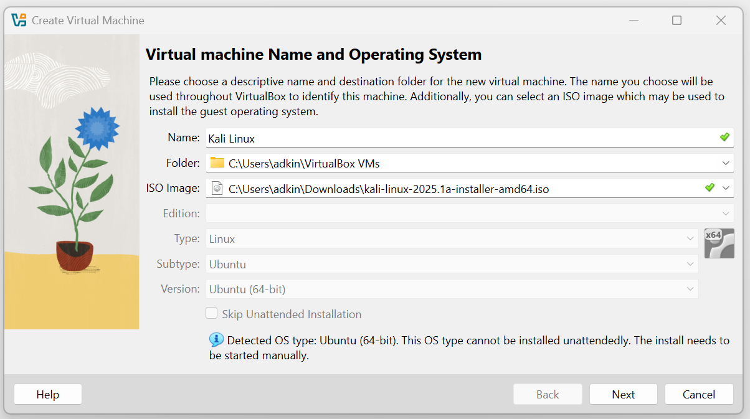Screen dimensions: 750x419
Task: Open the ISO Image dropdown arrow
Action: pyautogui.click(x=726, y=188)
